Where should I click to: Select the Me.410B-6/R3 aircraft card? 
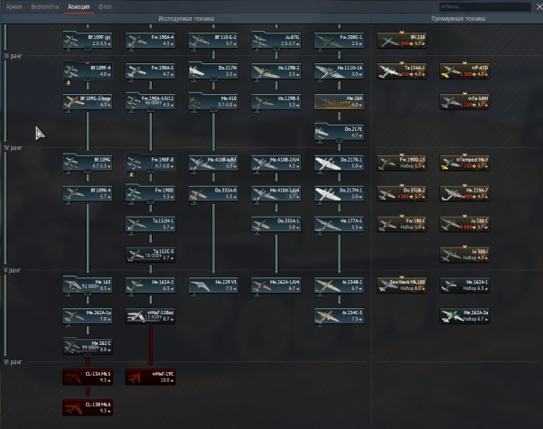pyautogui.click(x=213, y=163)
